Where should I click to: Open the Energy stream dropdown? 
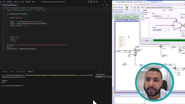click(x=168, y=30)
